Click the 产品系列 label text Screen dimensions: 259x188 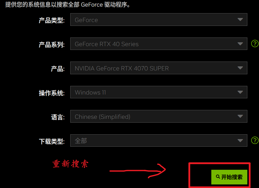(x=52, y=45)
